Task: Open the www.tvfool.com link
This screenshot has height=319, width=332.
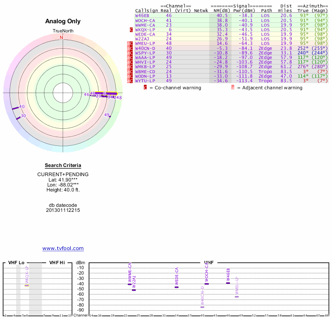Action: click(x=63, y=248)
